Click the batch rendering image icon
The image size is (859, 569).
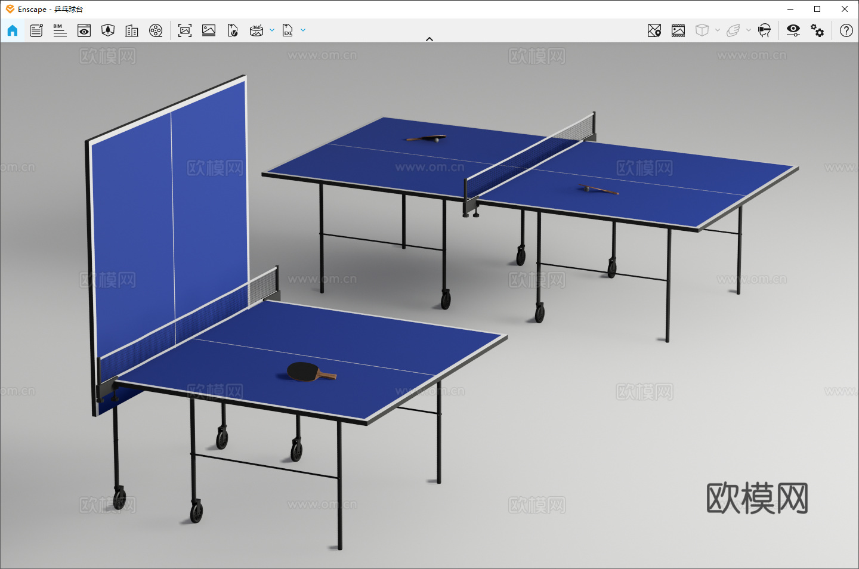(x=209, y=30)
